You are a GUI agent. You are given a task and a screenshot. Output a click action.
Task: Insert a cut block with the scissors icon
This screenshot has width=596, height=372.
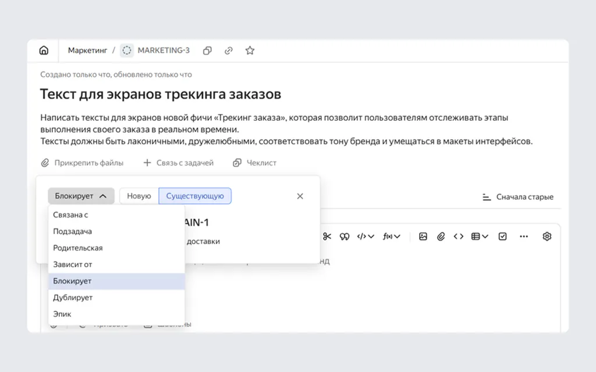327,237
